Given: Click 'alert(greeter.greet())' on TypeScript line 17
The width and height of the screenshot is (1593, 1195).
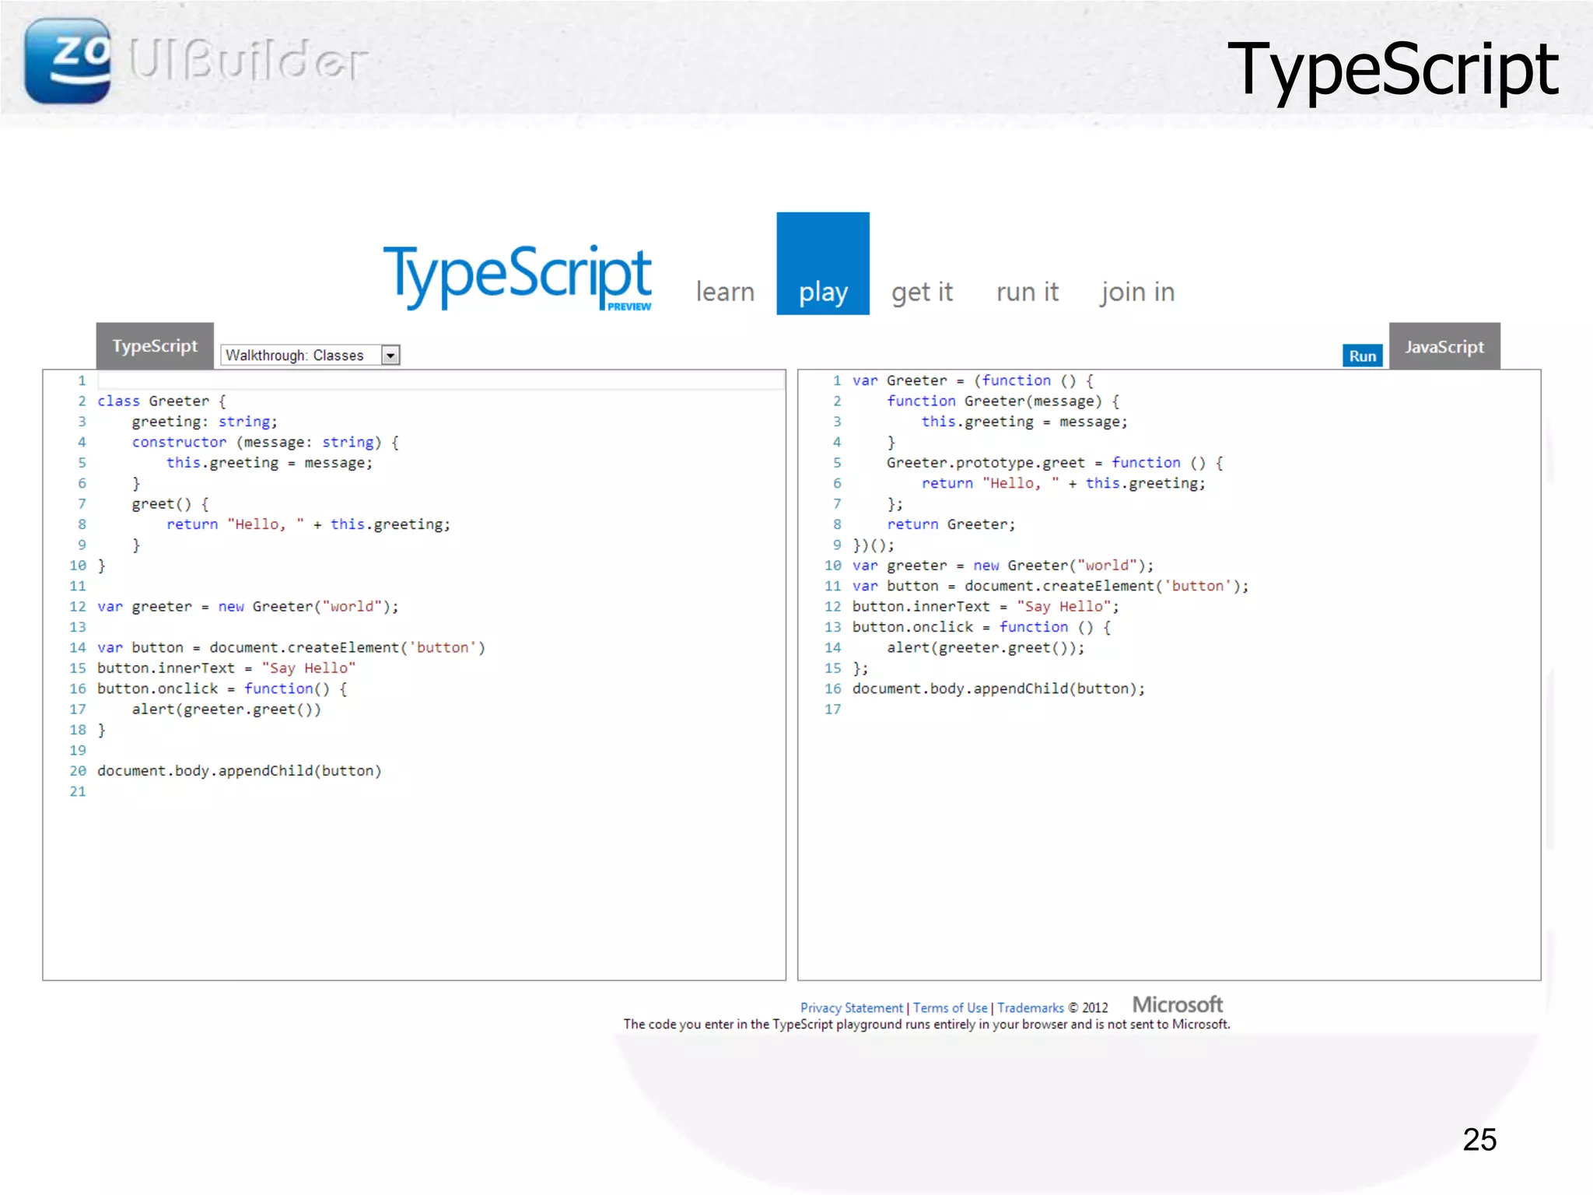Looking at the screenshot, I should 226,710.
